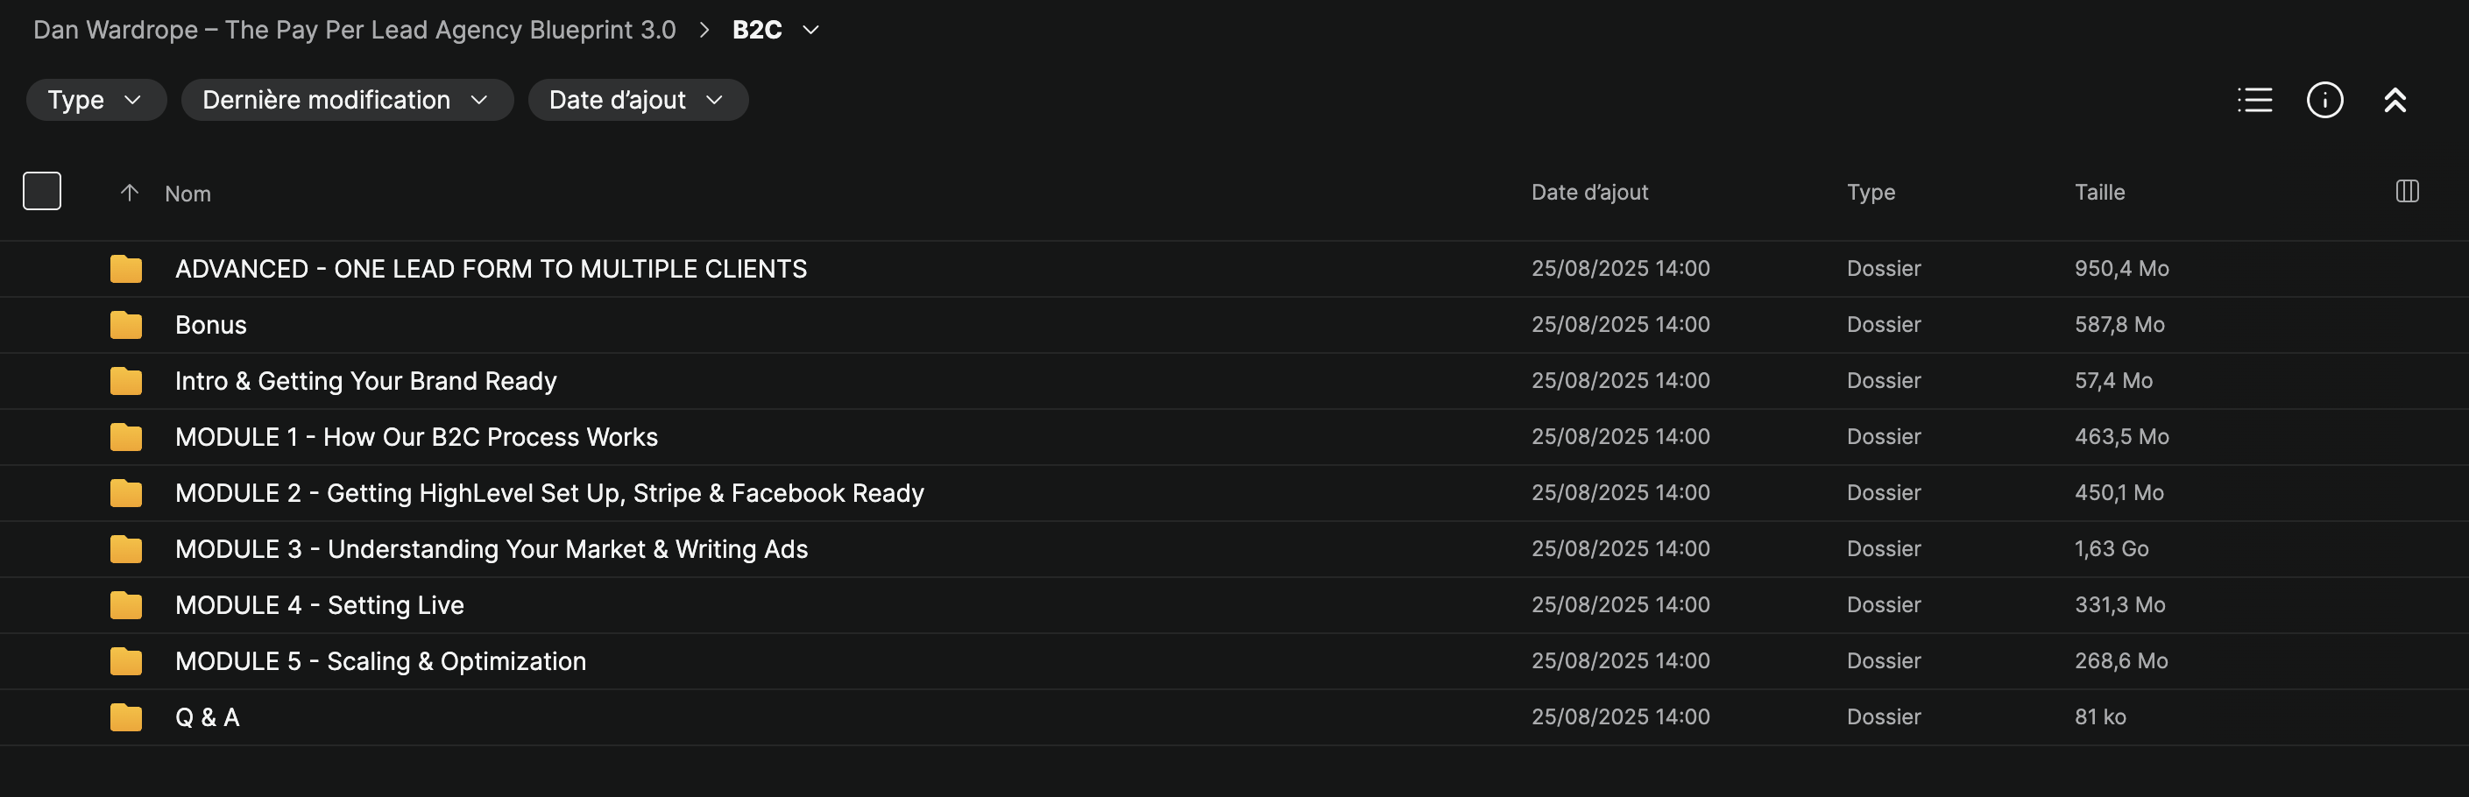Click the Q & A folder icon
The image size is (2469, 797).
pos(125,717)
